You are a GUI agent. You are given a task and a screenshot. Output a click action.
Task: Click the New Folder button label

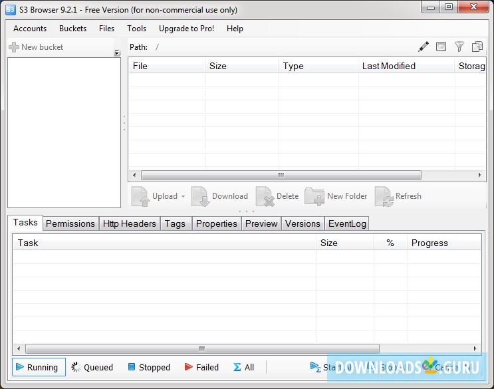click(x=347, y=196)
